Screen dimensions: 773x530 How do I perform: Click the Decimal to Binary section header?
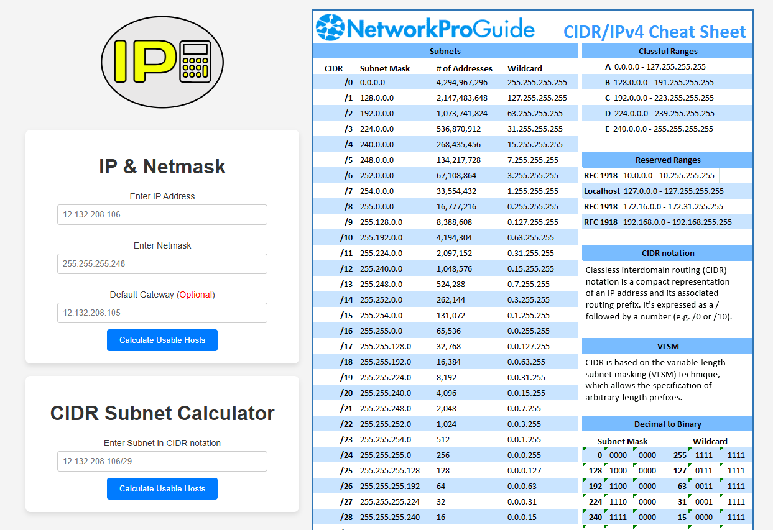668,424
